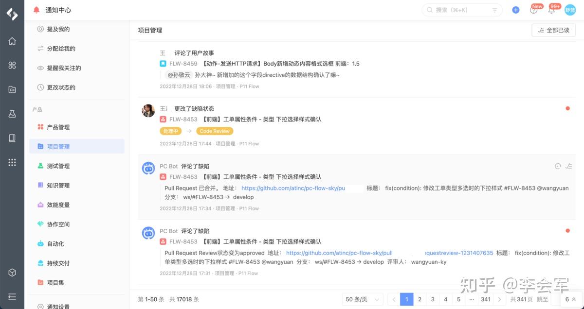This screenshot has height=309, width=584.
Task: Click the cube icon near bottom of left rail
Action: [12, 273]
